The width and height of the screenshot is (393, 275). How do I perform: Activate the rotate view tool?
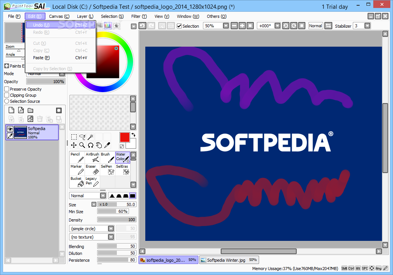tap(91, 145)
